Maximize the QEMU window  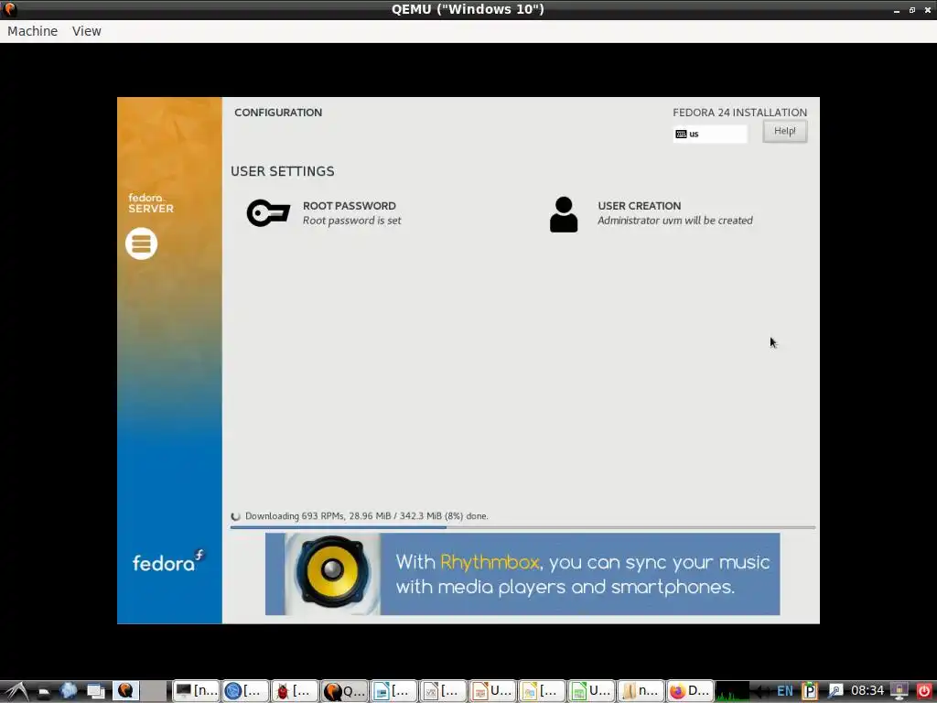coord(912,10)
